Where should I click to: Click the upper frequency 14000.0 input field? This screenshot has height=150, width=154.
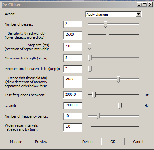[73, 106]
